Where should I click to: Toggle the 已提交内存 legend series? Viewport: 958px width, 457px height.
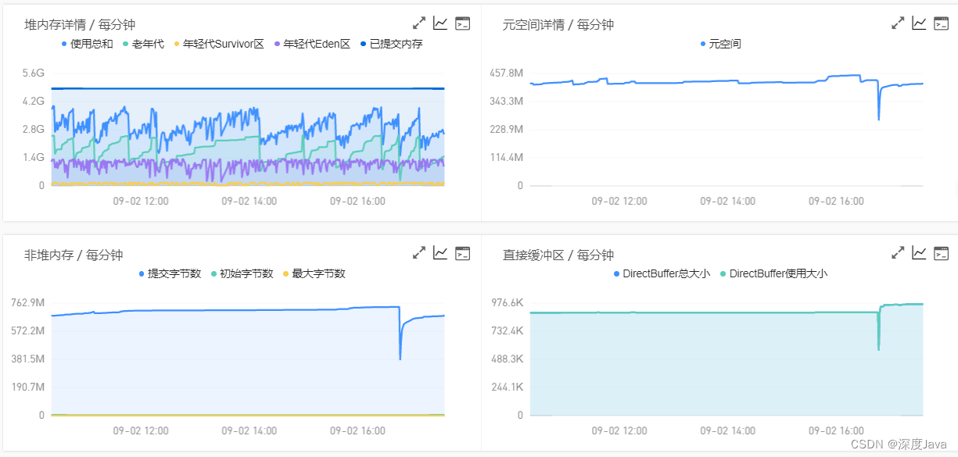pos(391,44)
